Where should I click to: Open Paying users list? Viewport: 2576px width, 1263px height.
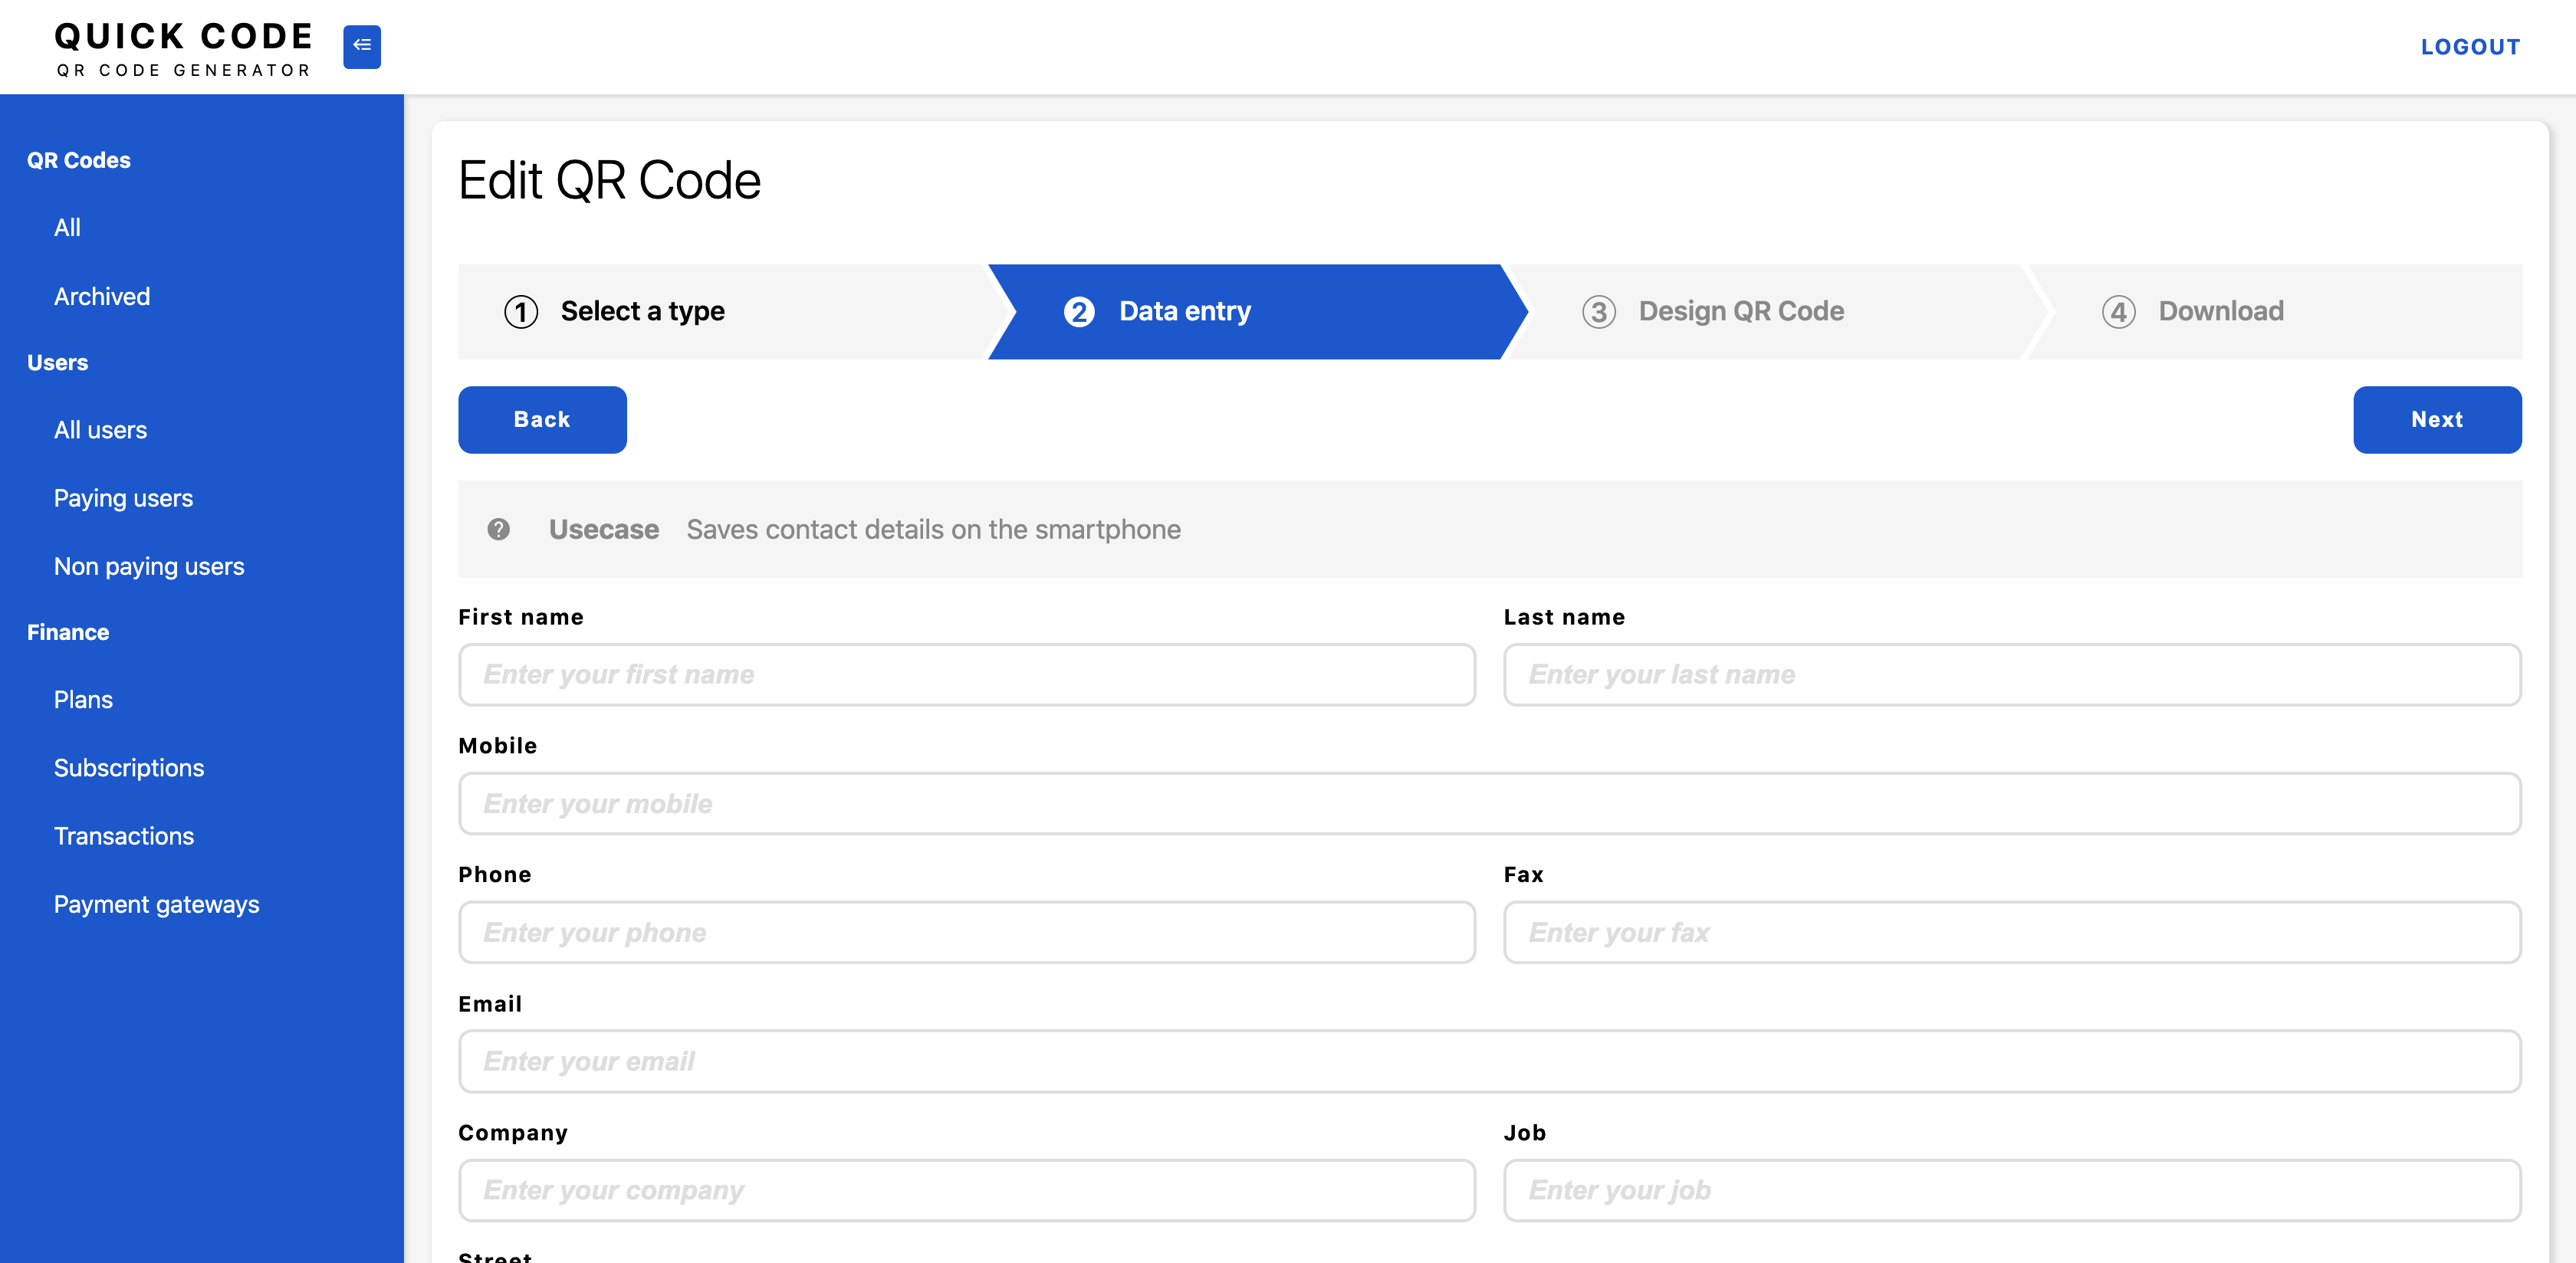(123, 498)
